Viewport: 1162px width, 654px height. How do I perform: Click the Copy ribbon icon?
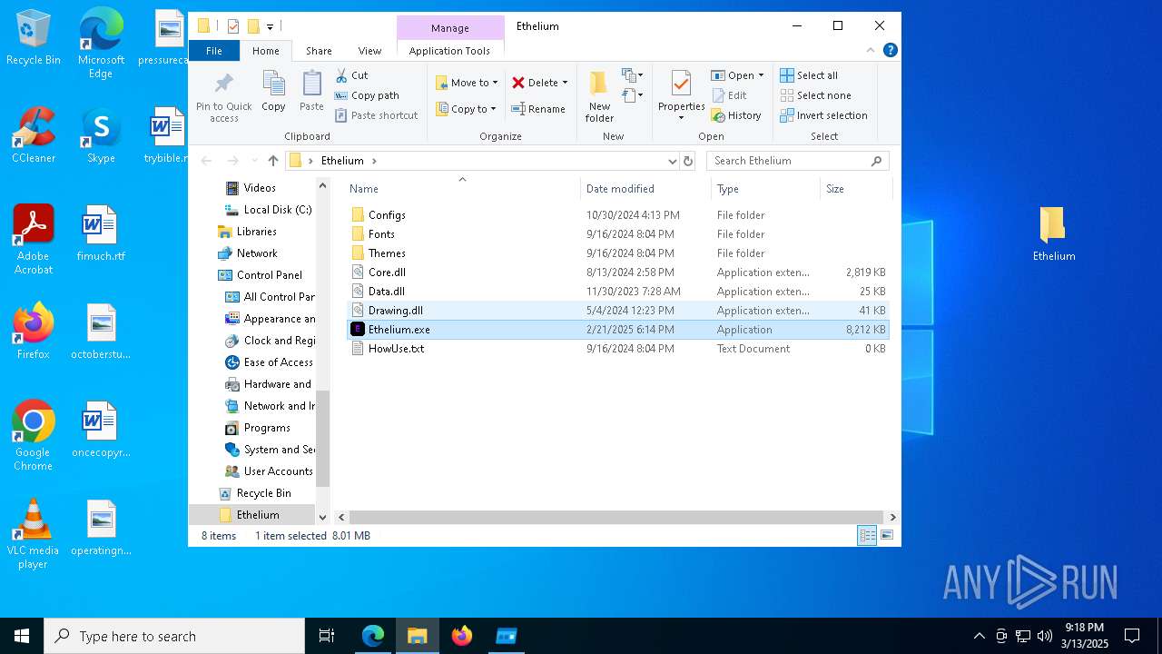point(273,92)
